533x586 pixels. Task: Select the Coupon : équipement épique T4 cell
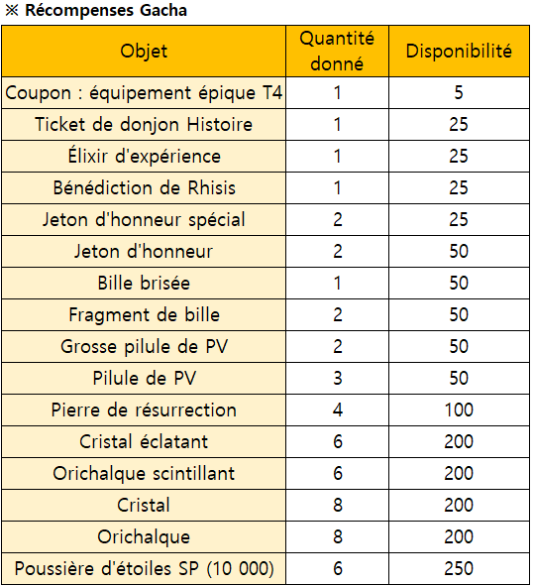144,93
